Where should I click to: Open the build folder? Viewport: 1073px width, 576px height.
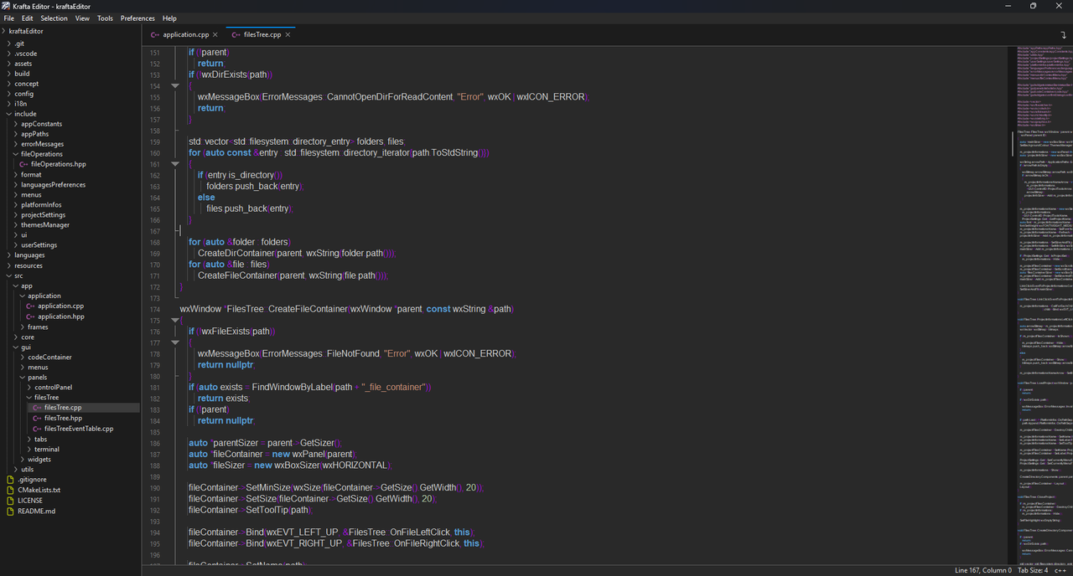pos(22,74)
